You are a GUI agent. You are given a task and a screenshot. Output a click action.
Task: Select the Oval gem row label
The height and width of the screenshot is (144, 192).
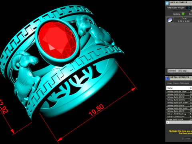point(184,18)
